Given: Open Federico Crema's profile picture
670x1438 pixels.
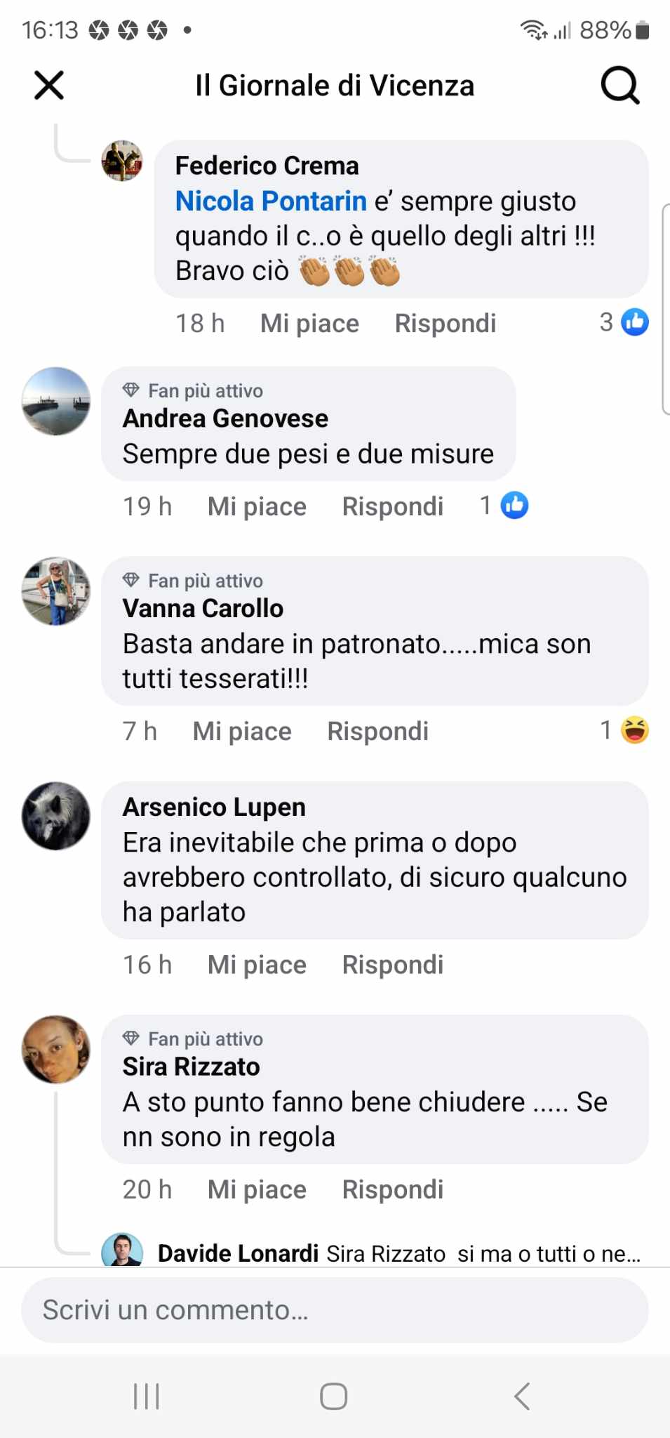Looking at the screenshot, I should [x=122, y=161].
